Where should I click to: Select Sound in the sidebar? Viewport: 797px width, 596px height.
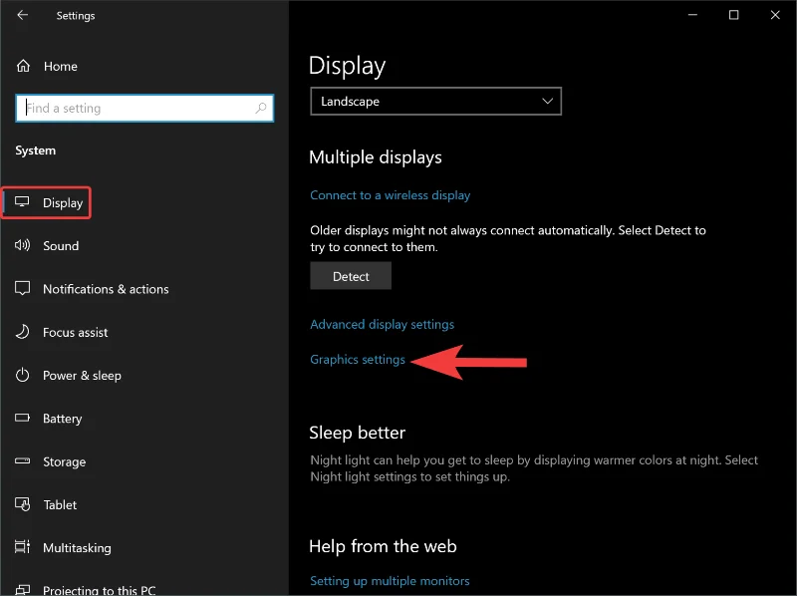[x=61, y=245]
